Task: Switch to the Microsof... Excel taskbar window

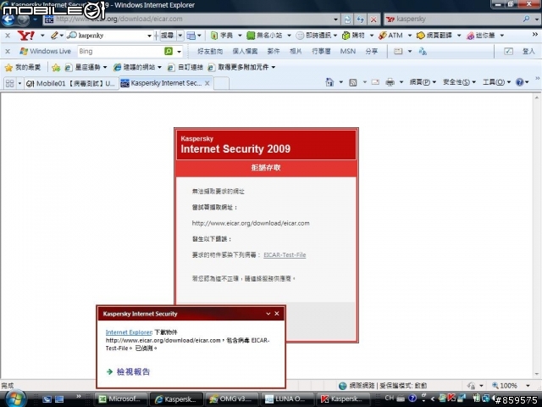Action: [120, 399]
